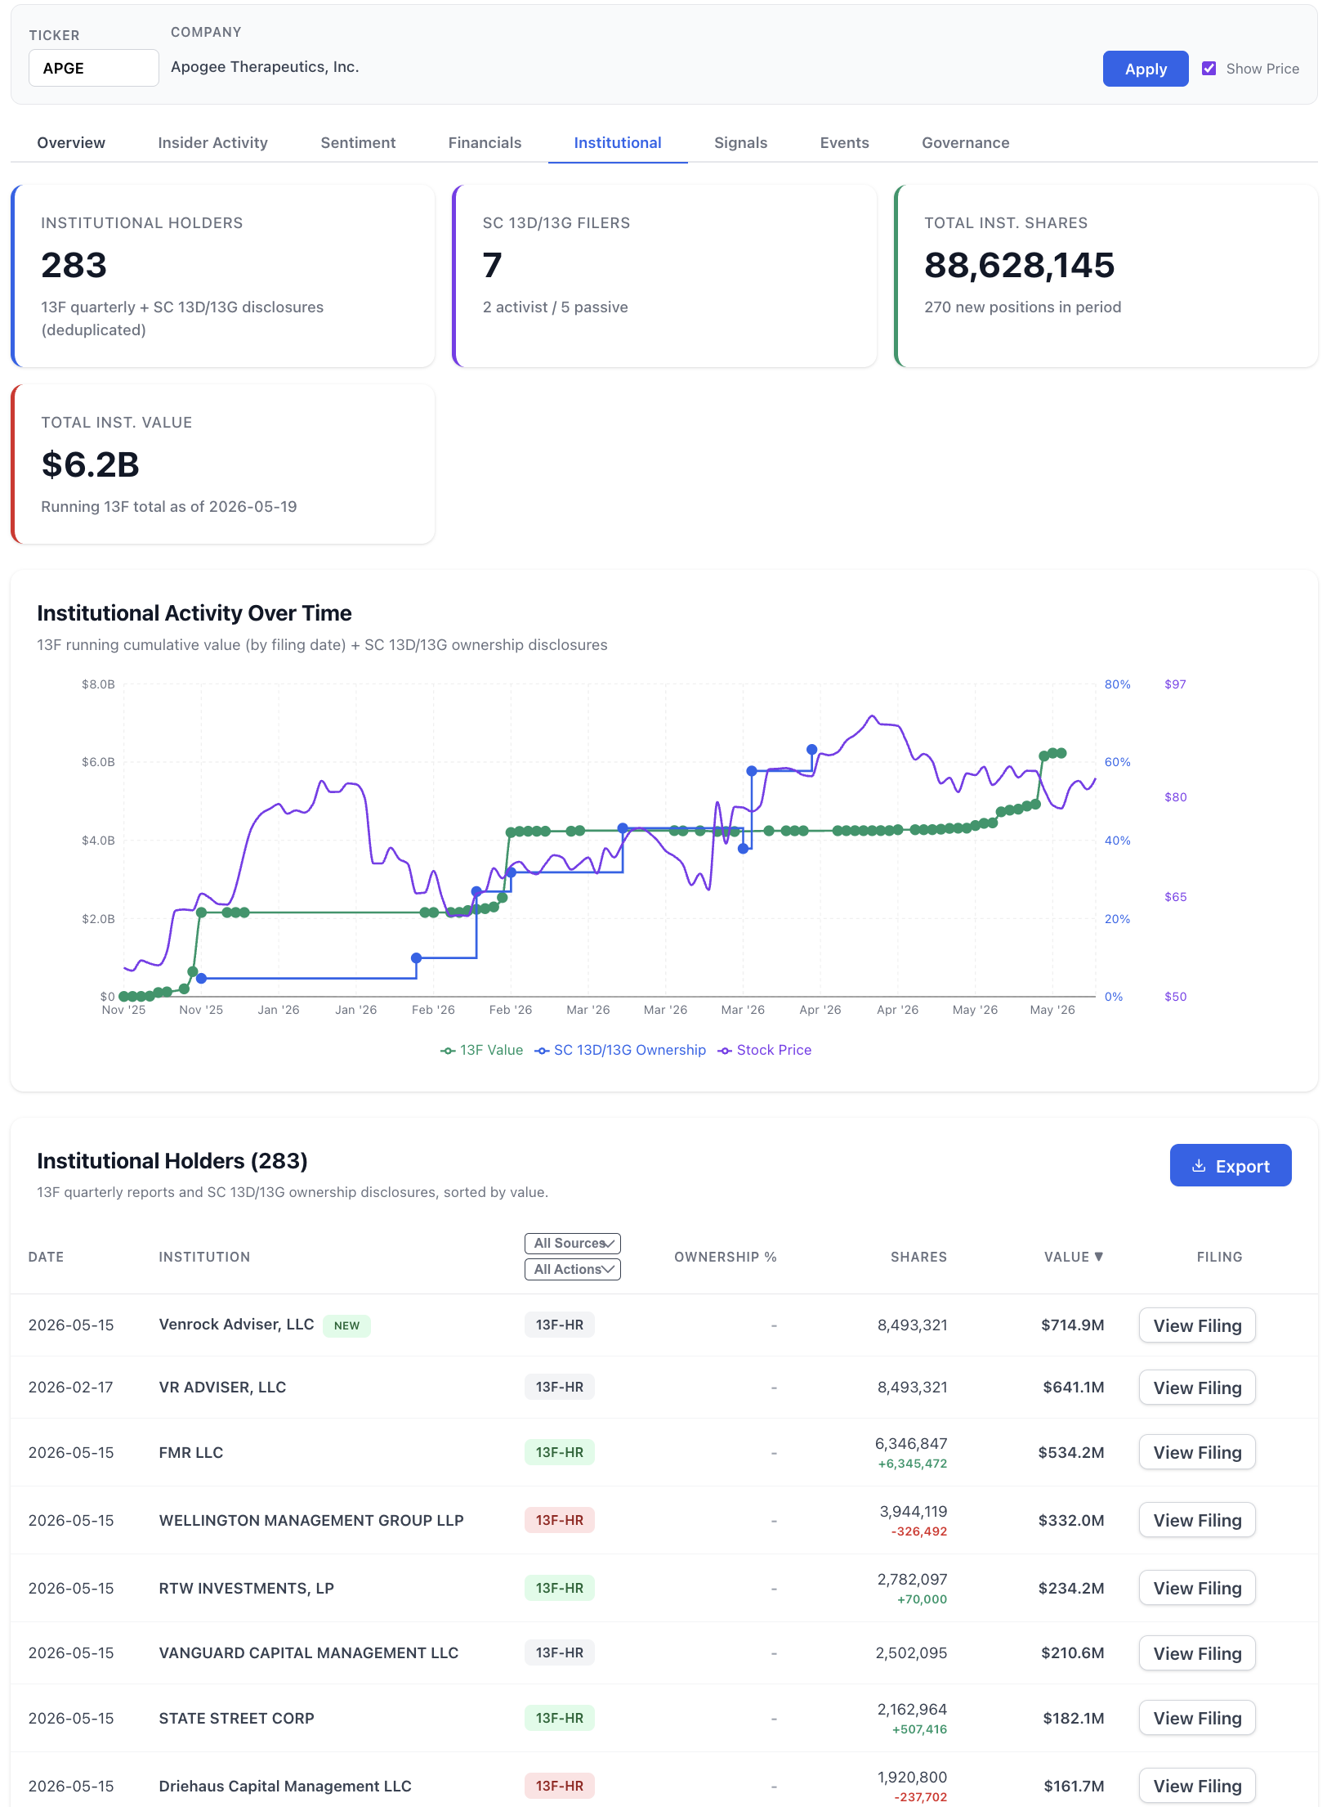1327x1807 pixels.
Task: Click the 13F-HR tag in Venrock row
Action: tap(560, 1325)
